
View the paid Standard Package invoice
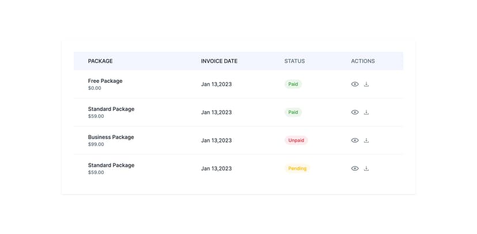pos(355,112)
